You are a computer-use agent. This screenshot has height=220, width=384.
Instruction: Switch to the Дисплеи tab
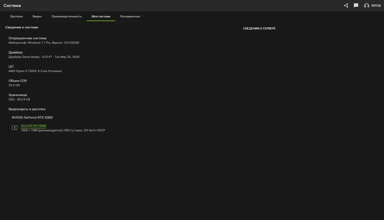pyautogui.click(x=17, y=17)
